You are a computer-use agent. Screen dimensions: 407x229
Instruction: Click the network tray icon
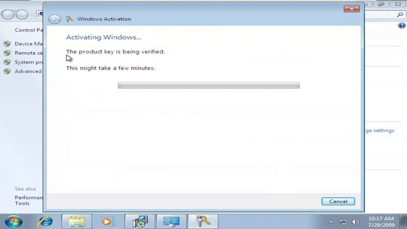click(x=343, y=222)
